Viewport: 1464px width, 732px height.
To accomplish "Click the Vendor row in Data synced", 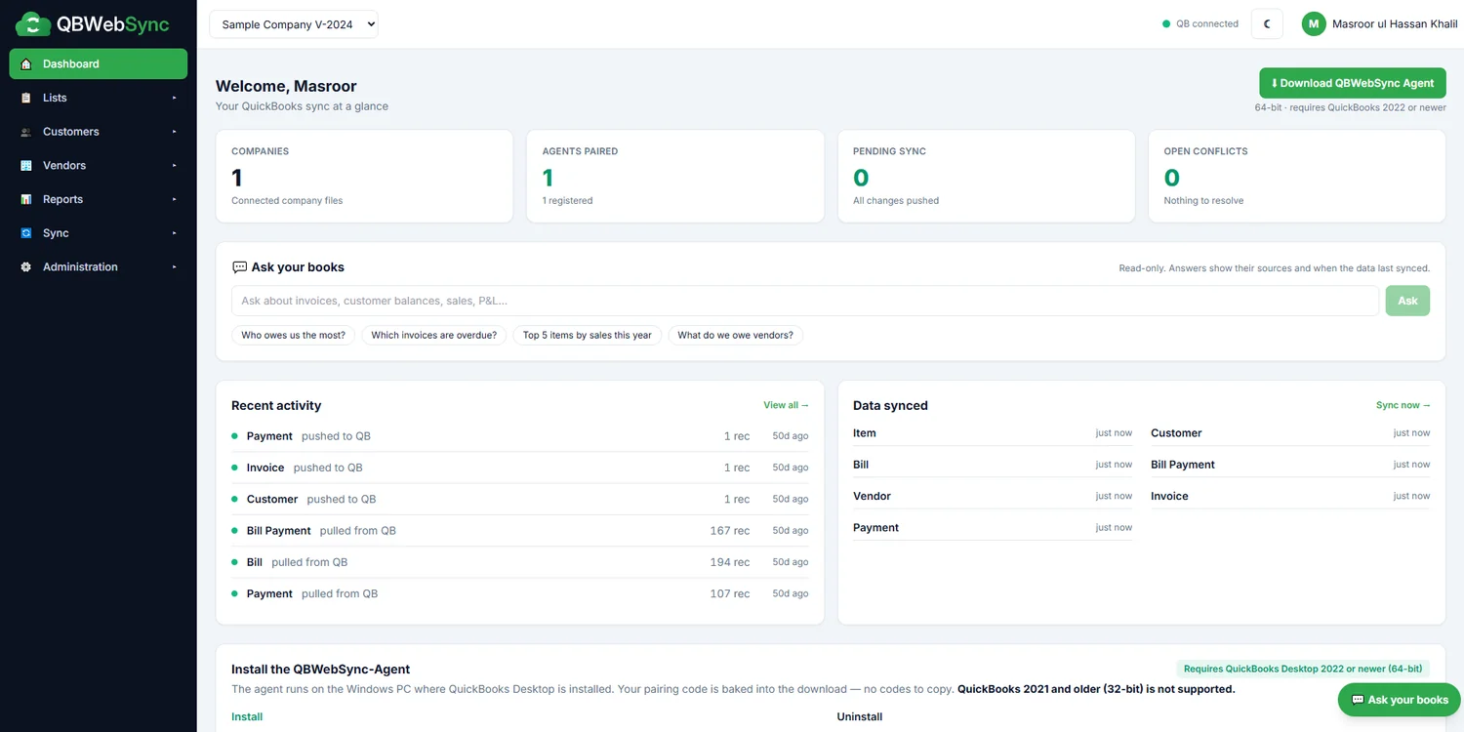I will coord(993,496).
